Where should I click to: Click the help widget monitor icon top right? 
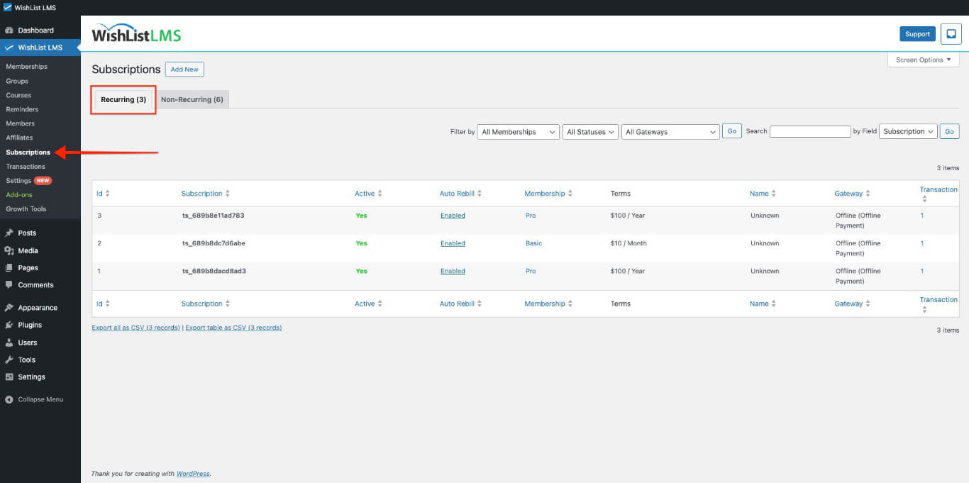click(x=951, y=33)
